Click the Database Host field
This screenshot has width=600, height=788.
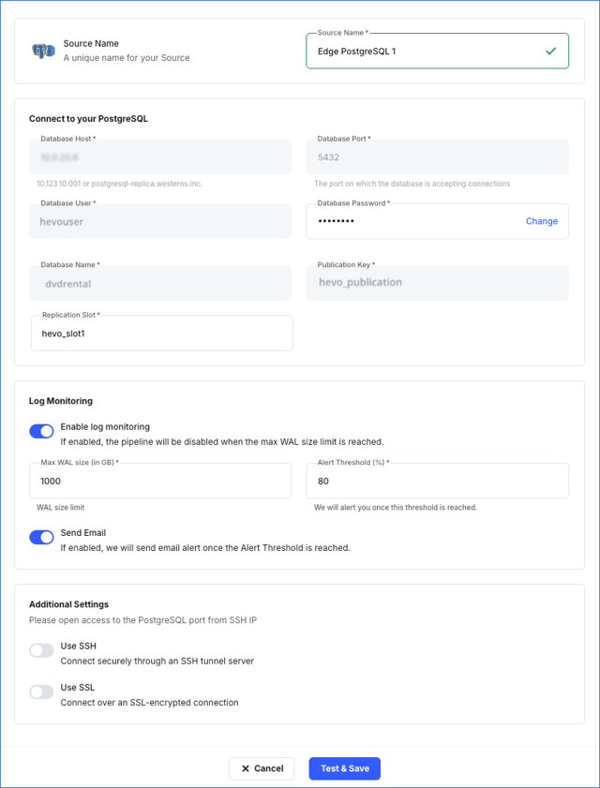pyautogui.click(x=161, y=156)
